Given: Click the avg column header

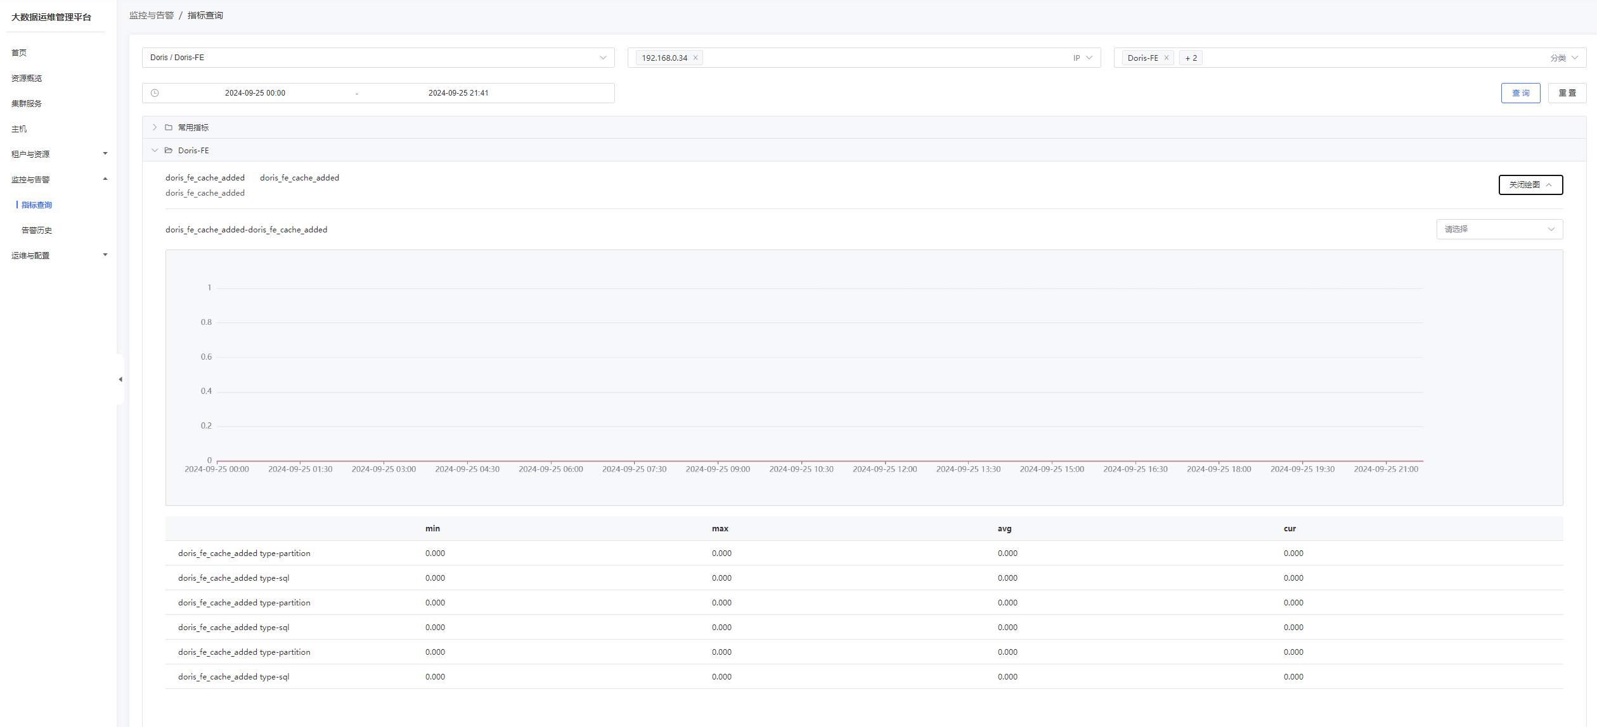Looking at the screenshot, I should coord(1004,529).
